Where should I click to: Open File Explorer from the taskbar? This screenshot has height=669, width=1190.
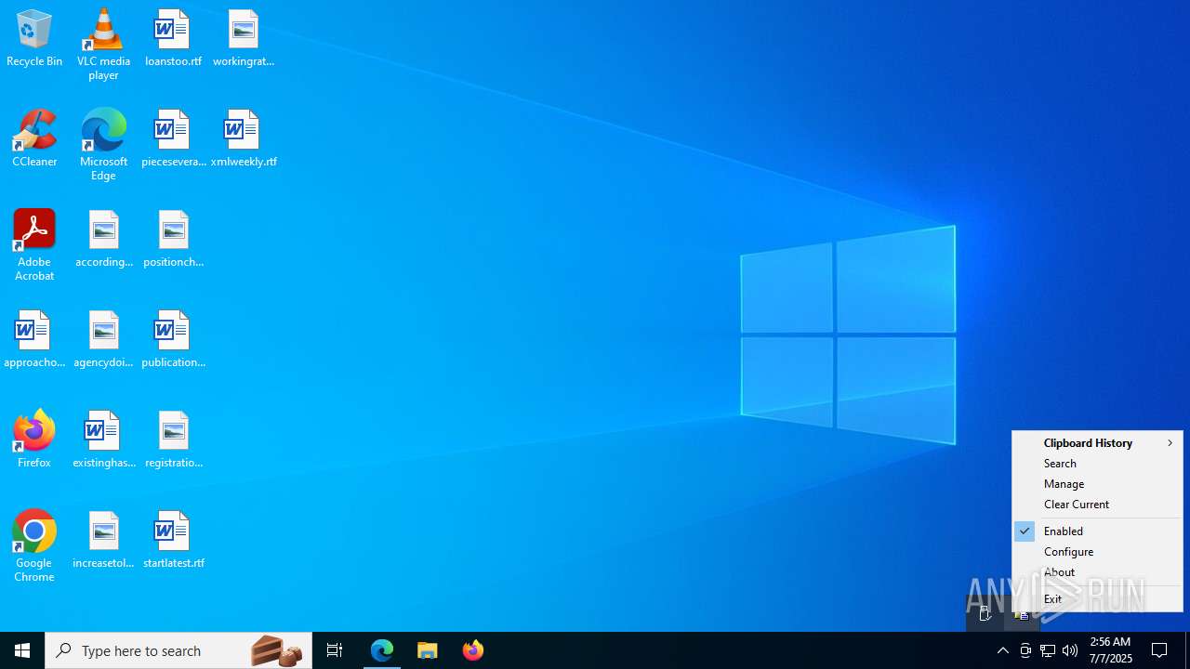[x=428, y=650]
